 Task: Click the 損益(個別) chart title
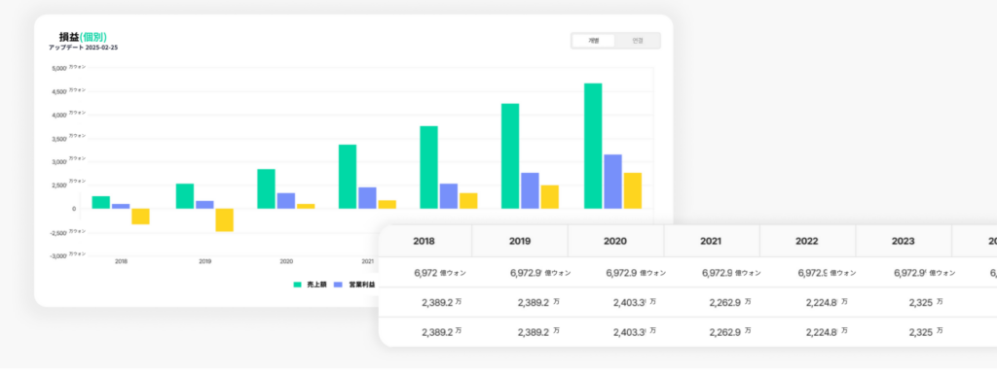83,37
